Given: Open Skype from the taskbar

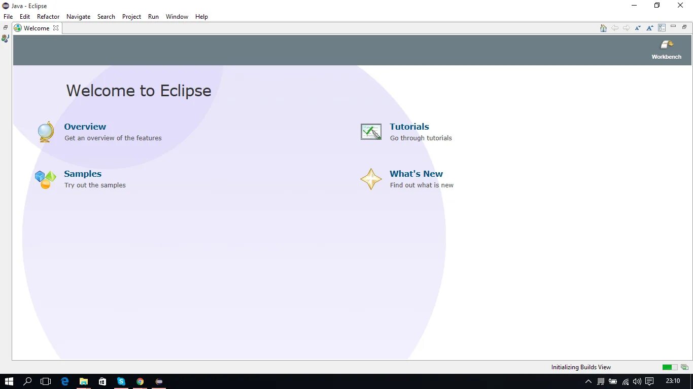Looking at the screenshot, I should [121, 381].
